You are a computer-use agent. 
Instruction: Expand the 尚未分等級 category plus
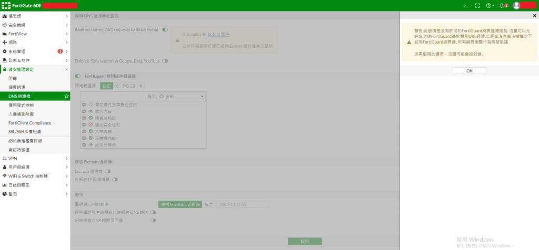84,145
